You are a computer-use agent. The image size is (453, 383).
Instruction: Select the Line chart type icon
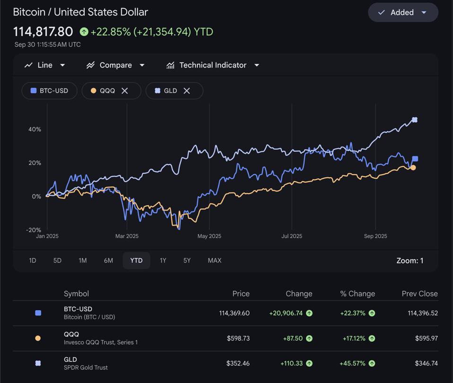[28, 65]
